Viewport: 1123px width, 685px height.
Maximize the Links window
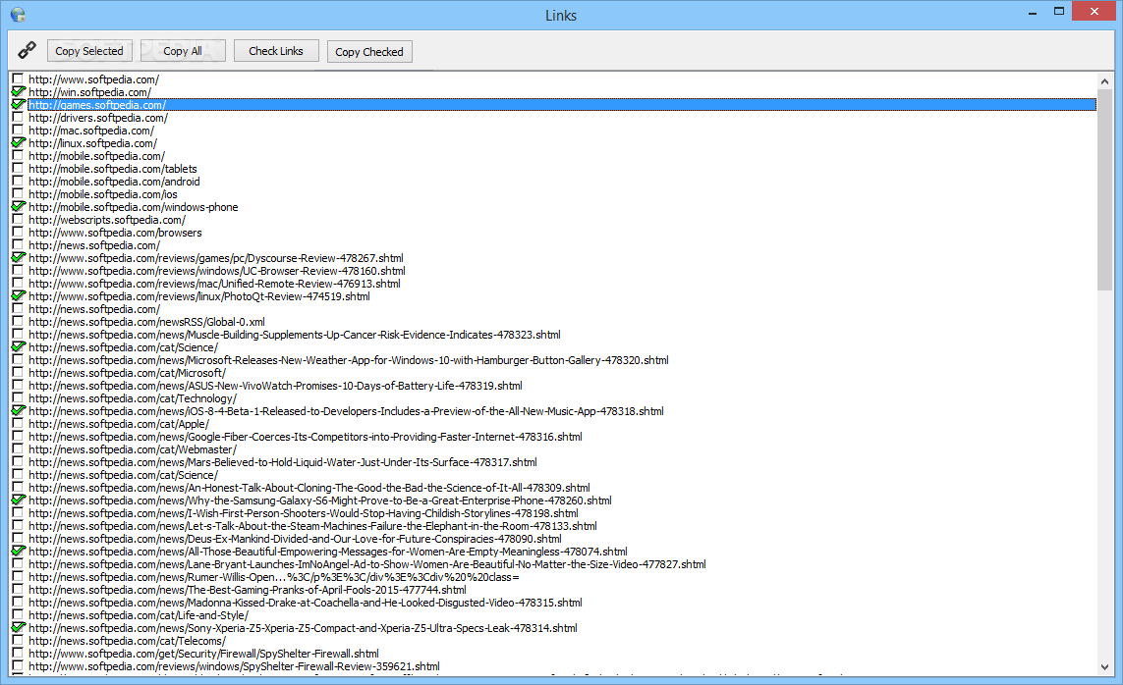tap(1059, 12)
